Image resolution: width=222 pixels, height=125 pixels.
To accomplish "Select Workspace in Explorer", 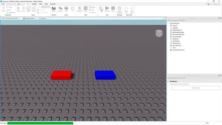I will point(176,24).
